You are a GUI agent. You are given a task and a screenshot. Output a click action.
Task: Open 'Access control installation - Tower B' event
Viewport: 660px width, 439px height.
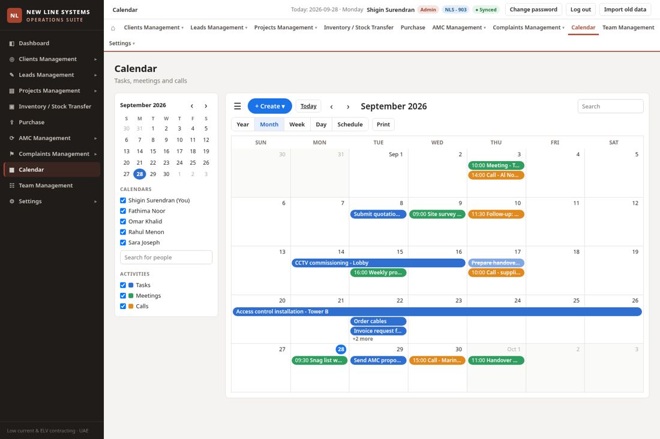click(437, 311)
